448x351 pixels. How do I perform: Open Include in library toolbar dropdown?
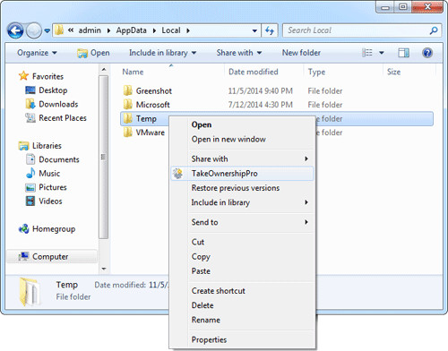(x=163, y=53)
